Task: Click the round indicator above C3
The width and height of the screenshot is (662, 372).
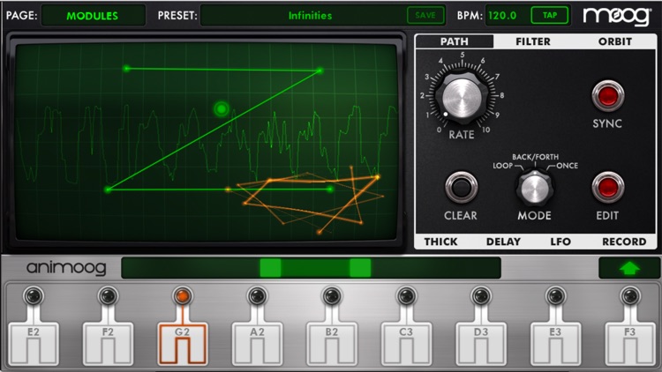Action: (406, 296)
